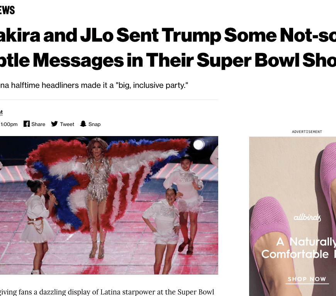Open the News section label
336x296 pixels.
7,10
